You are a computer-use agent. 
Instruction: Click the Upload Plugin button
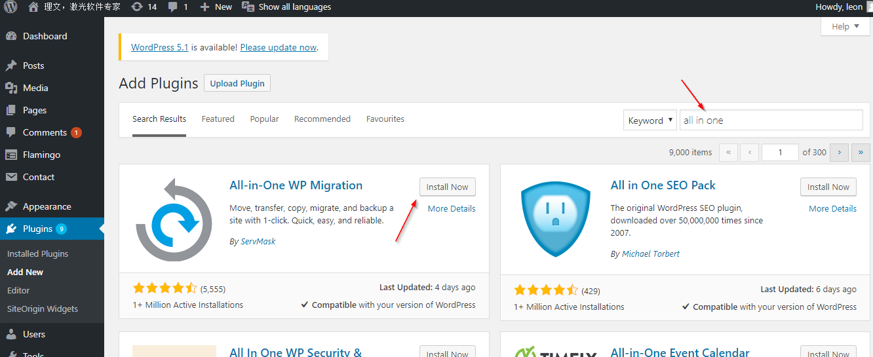coord(237,83)
